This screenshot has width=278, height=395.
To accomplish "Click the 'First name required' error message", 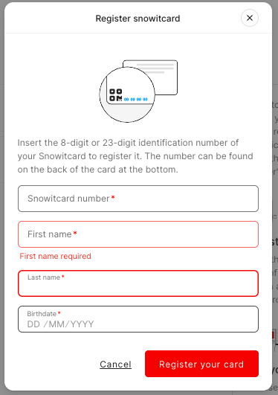I will 56,256.
